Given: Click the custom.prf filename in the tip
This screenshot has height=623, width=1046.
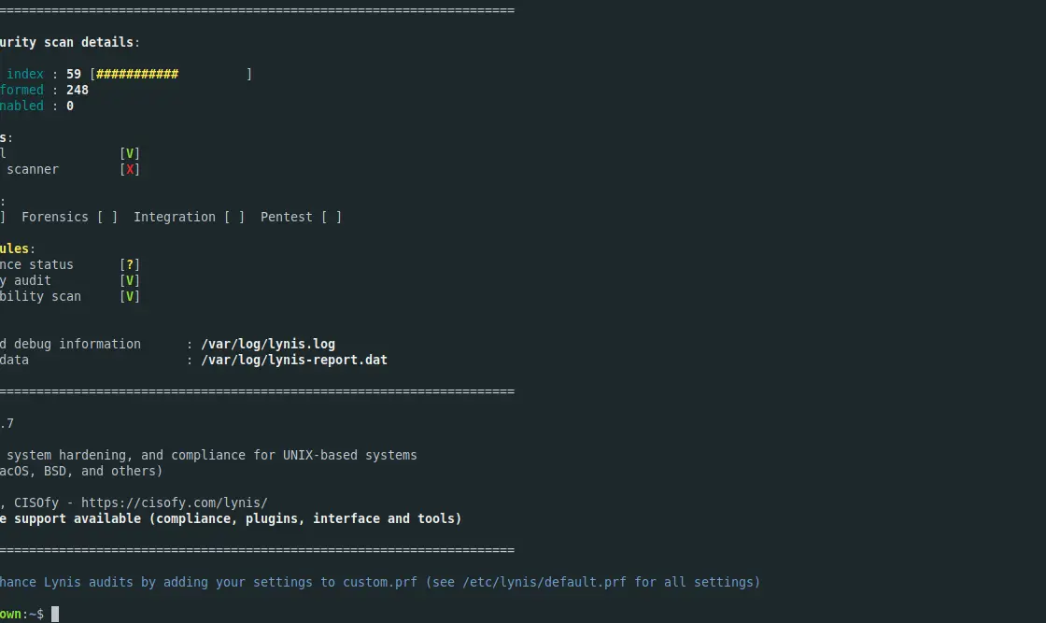Looking at the screenshot, I should click(379, 582).
